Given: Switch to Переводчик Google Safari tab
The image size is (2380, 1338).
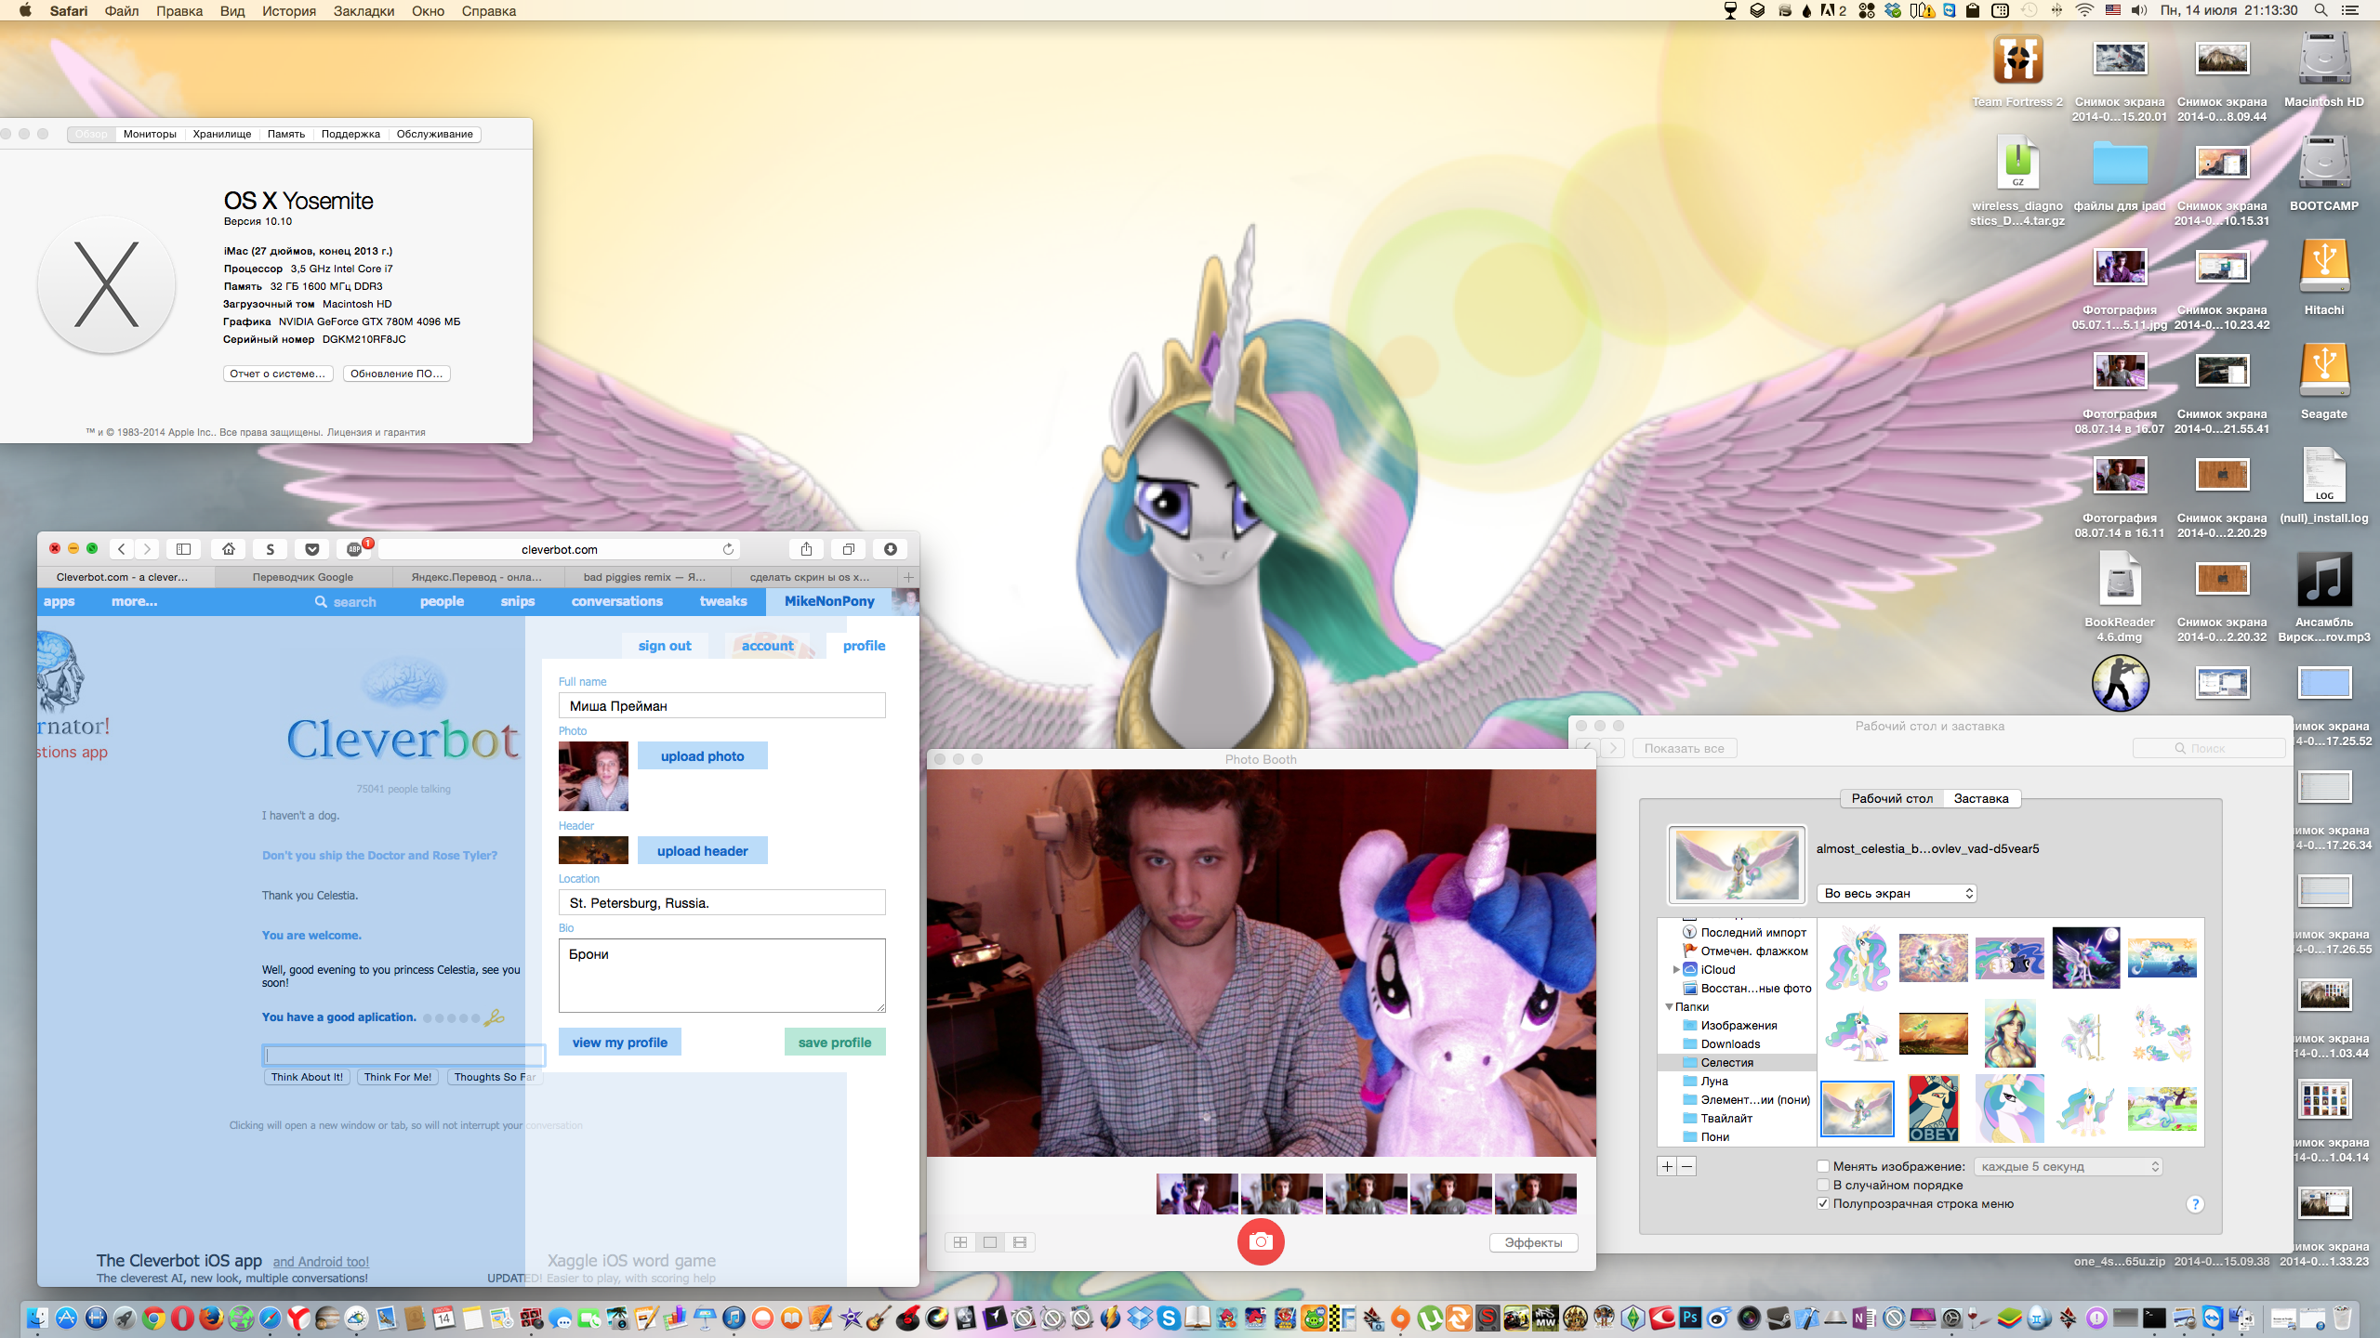Looking at the screenshot, I should pyautogui.click(x=303, y=577).
